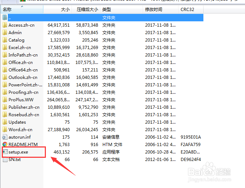Select the Office.zh-cn folder name
245x188 pixels.
[x=21, y=63]
